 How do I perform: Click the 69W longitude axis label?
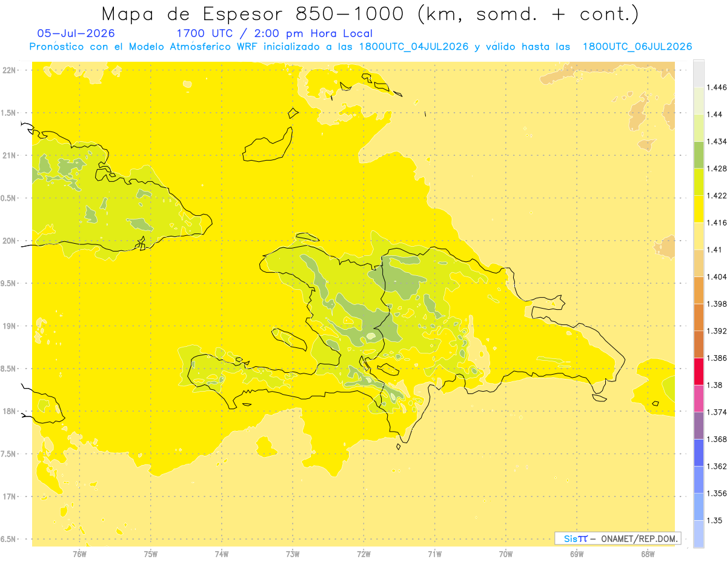point(576,554)
